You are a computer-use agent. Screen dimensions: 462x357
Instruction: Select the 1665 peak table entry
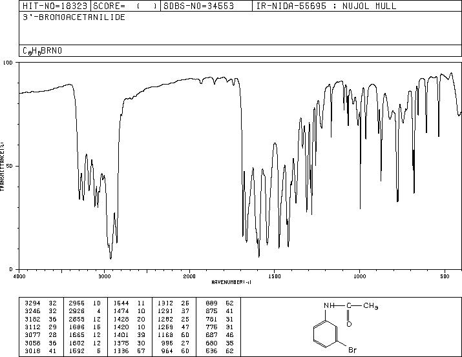click(x=85, y=335)
